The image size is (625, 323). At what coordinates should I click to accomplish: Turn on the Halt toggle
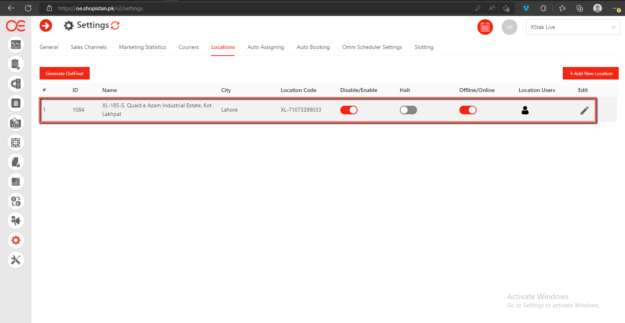coord(408,110)
